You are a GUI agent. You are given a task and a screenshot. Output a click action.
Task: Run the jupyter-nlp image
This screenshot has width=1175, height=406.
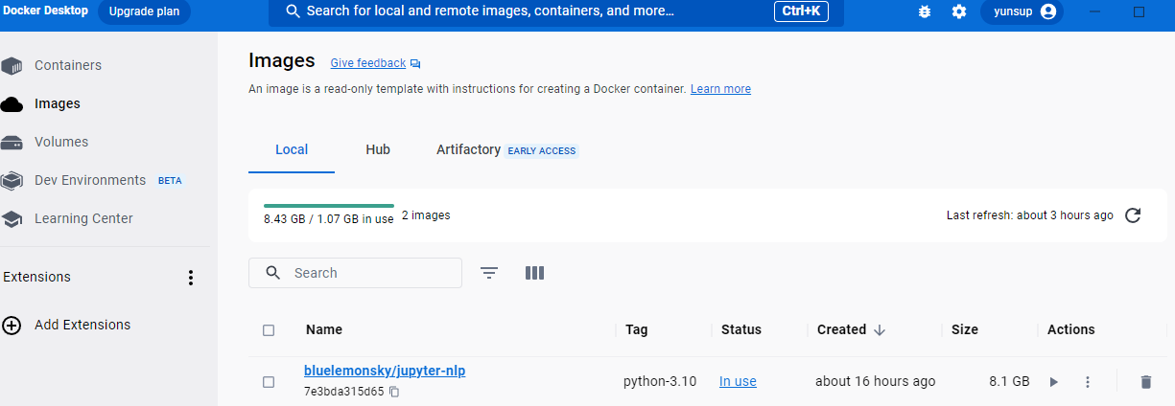(x=1053, y=382)
